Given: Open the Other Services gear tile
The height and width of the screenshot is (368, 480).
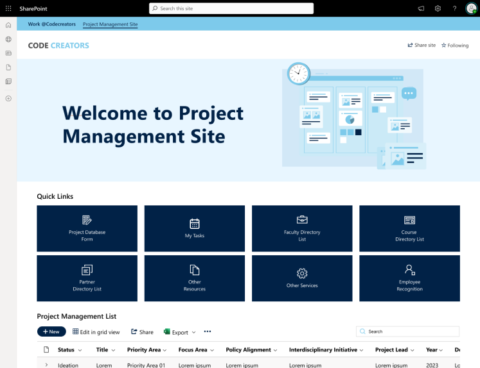Looking at the screenshot, I should 302,278.
